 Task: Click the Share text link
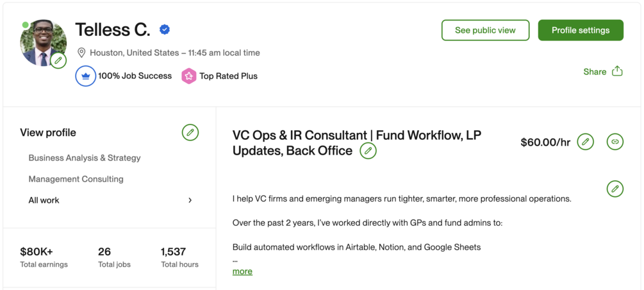(x=595, y=72)
